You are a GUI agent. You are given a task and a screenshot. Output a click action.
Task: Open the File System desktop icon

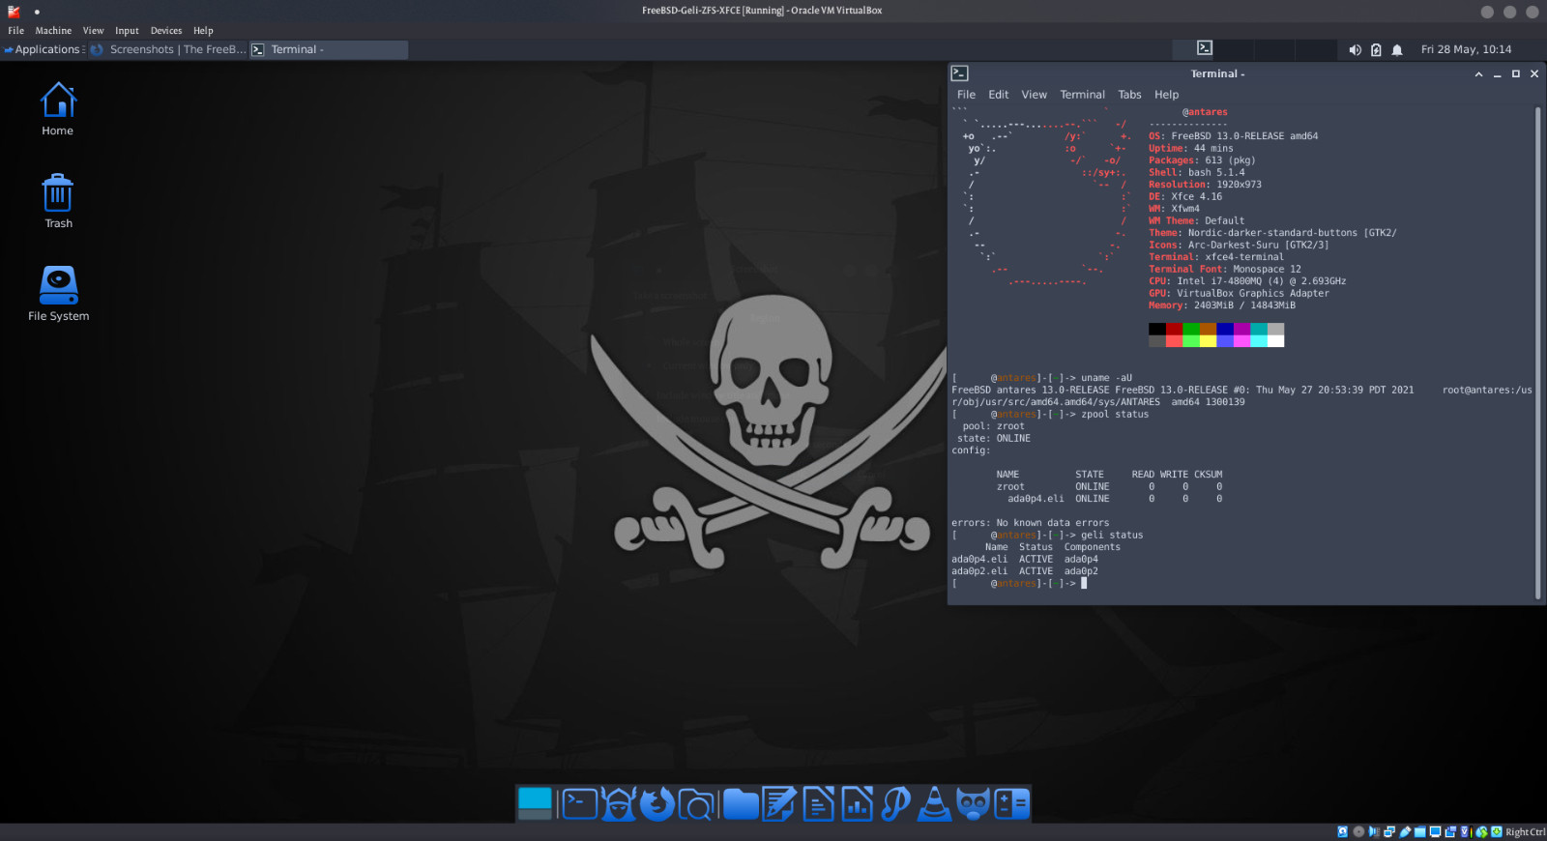coord(58,294)
